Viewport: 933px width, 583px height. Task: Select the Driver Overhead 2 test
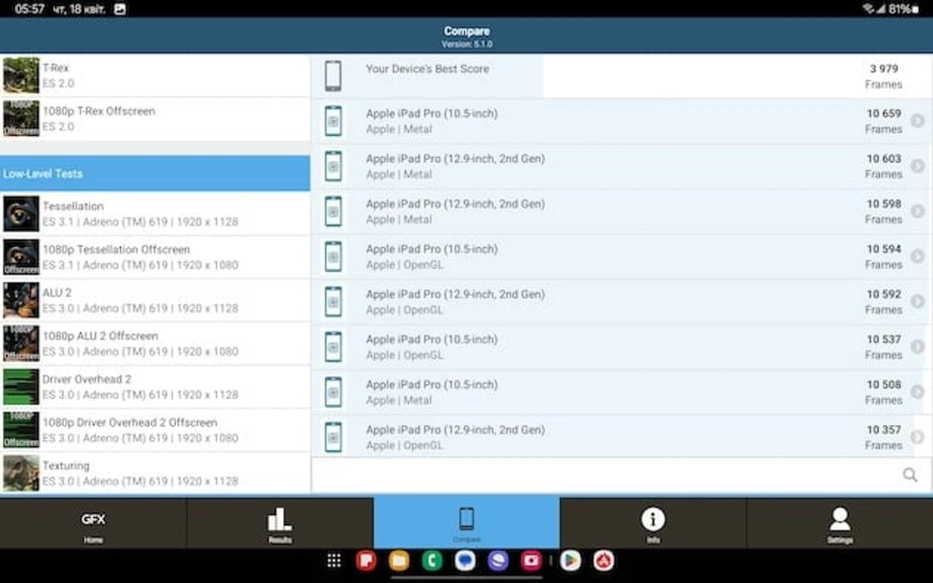155,387
